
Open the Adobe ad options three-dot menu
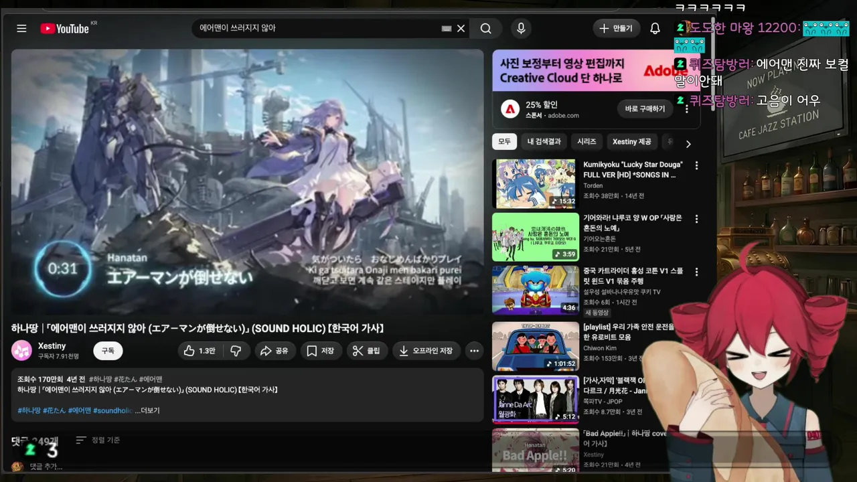pos(686,108)
